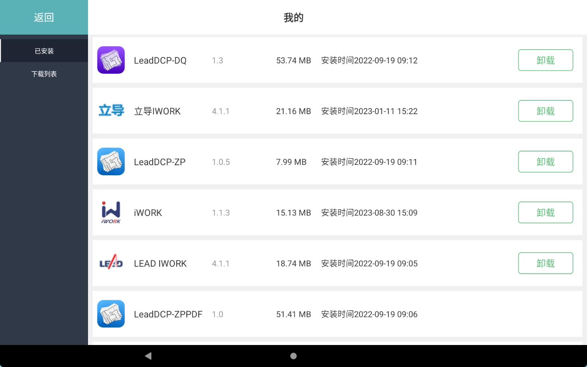Click the LeadDCP-DQ purple app icon
The image size is (587, 367).
111,60
